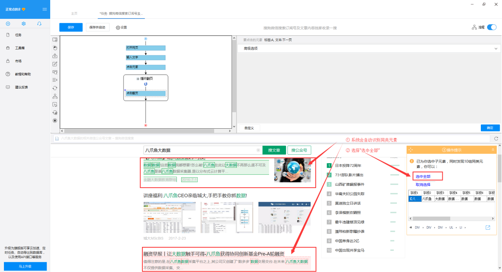
Task: Open the article titled 融资早报
Action: (214, 254)
